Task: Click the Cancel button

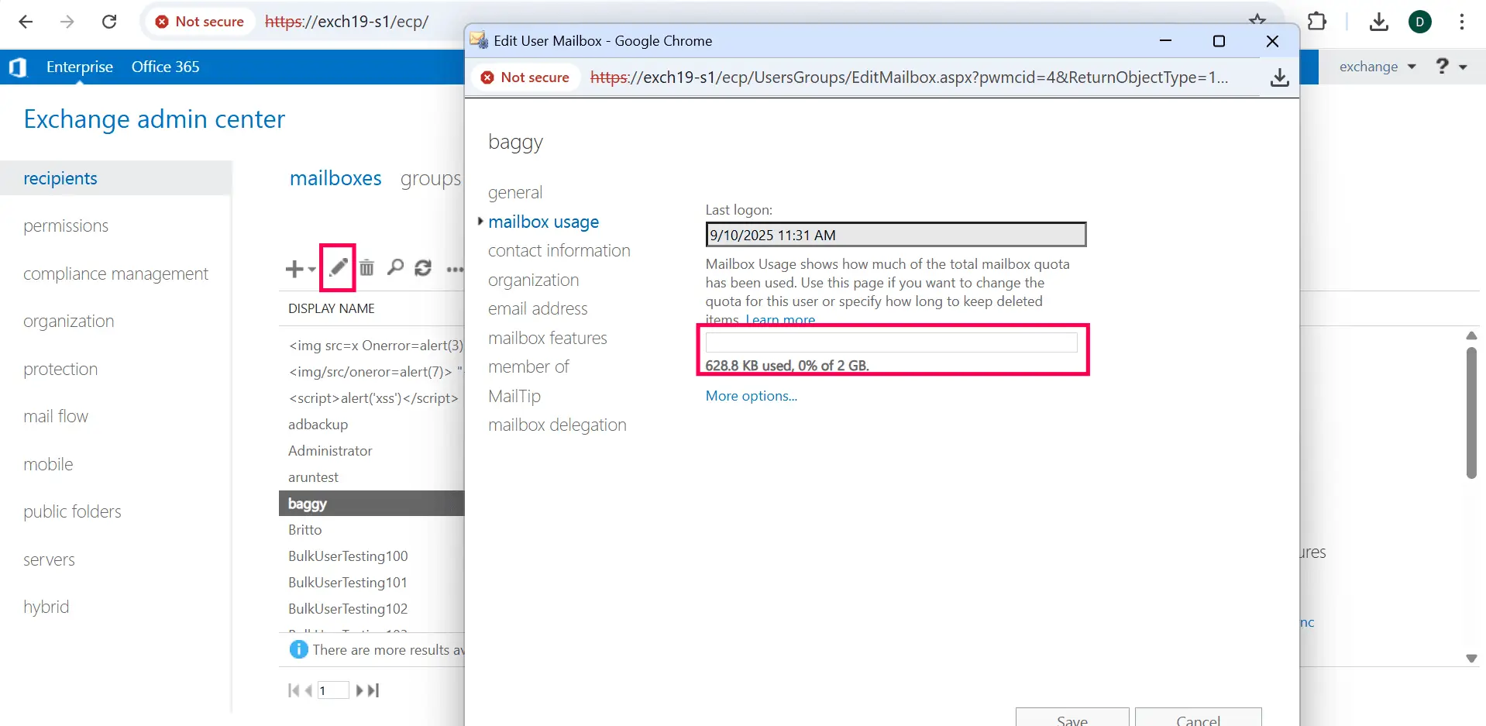Action: (x=1199, y=717)
